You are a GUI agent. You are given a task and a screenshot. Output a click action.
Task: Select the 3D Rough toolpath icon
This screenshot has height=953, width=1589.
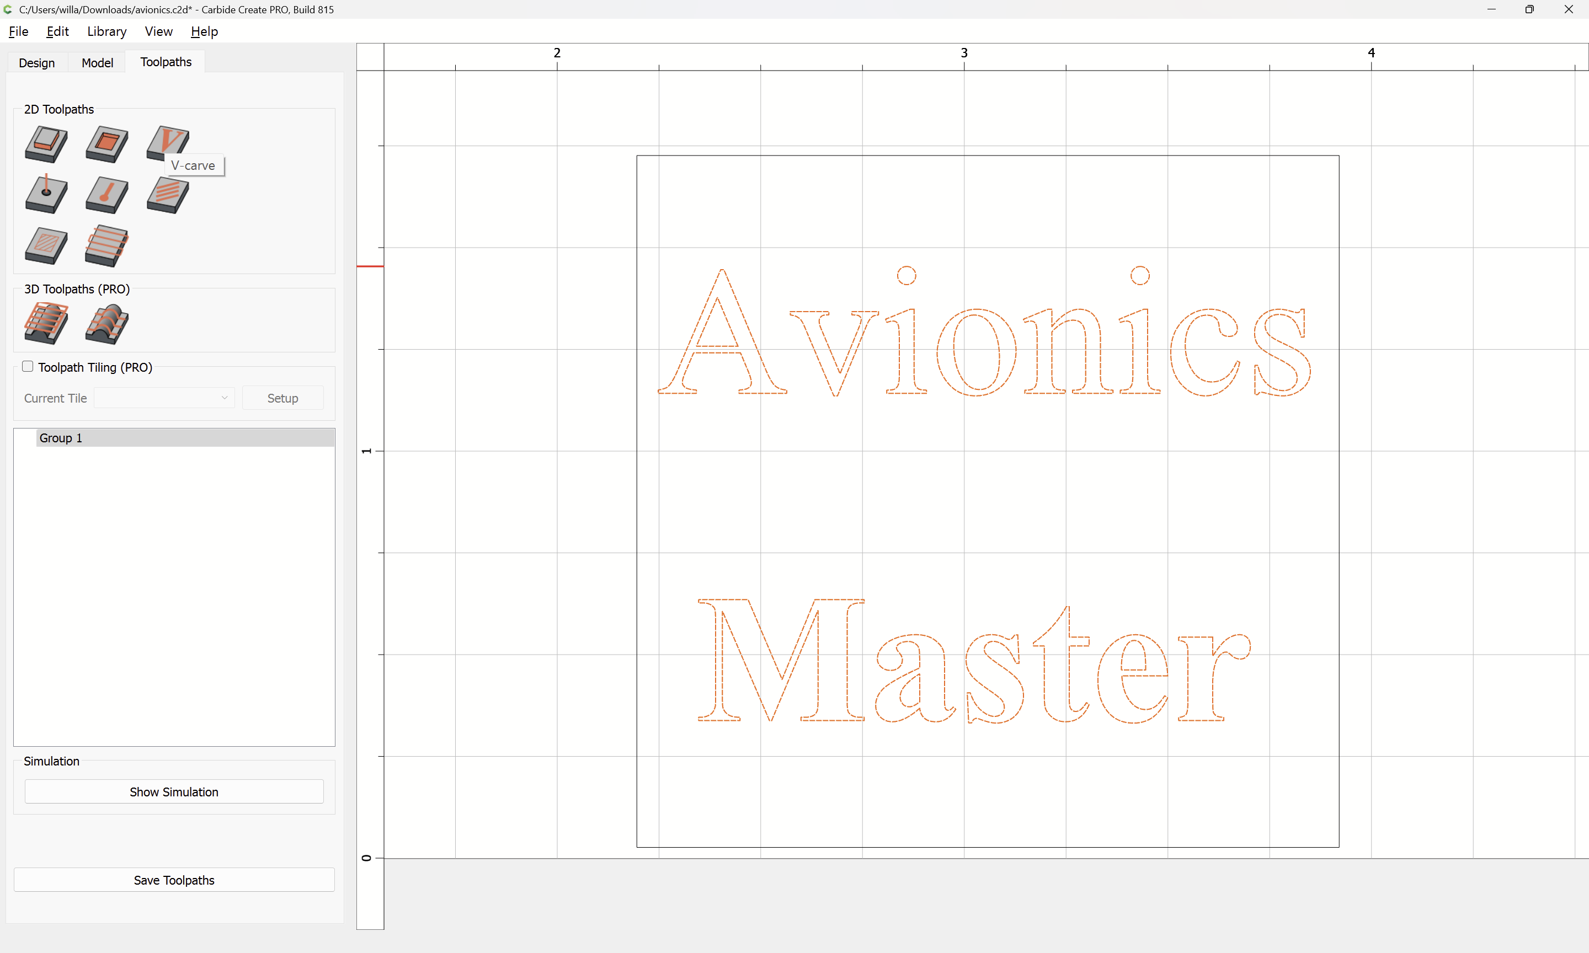click(x=46, y=323)
